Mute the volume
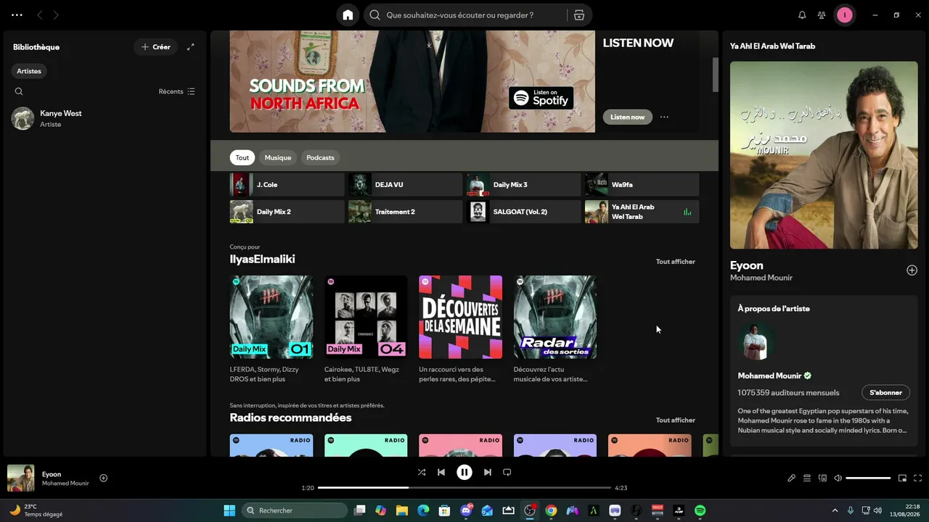 (838, 478)
